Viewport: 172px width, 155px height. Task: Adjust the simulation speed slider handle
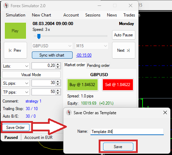(x=39, y=36)
